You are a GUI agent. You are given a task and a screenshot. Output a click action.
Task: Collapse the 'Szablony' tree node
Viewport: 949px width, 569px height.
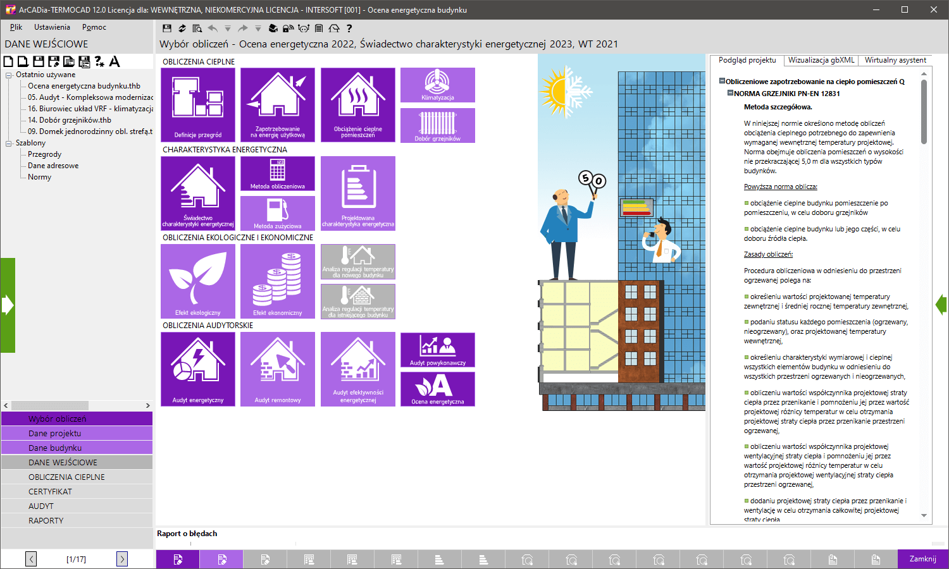(9, 143)
